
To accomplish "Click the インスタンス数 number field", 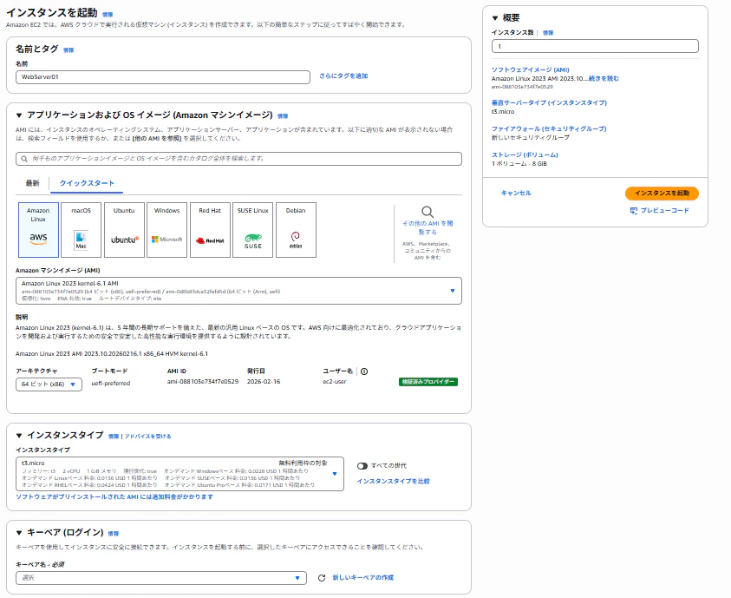I will 595,46.
